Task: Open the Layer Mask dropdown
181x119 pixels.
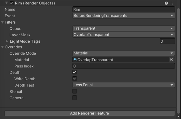Action: (x=124, y=35)
